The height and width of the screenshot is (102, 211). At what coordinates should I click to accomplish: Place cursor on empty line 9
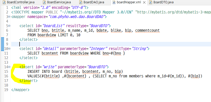[111, 44]
